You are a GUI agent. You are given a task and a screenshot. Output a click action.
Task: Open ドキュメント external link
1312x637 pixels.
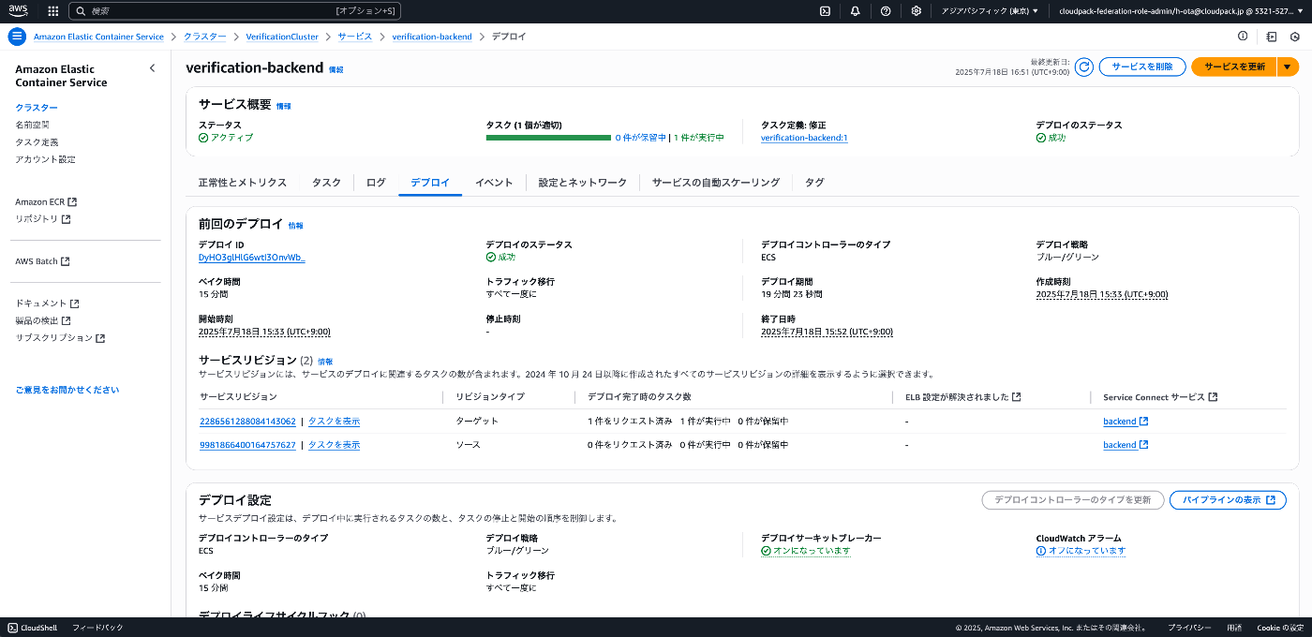click(x=47, y=304)
